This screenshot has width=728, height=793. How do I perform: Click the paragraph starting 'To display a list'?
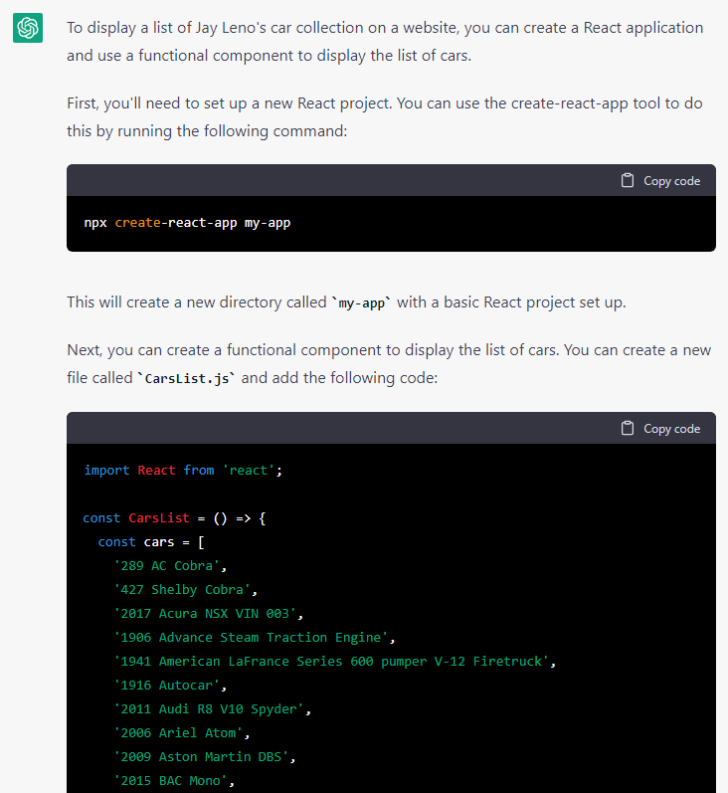coord(385,42)
